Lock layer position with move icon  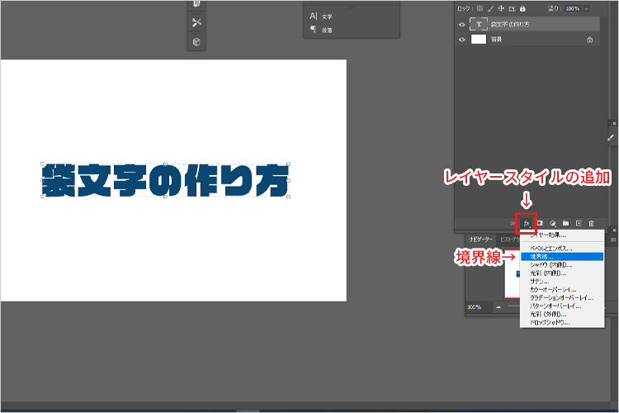(x=501, y=8)
